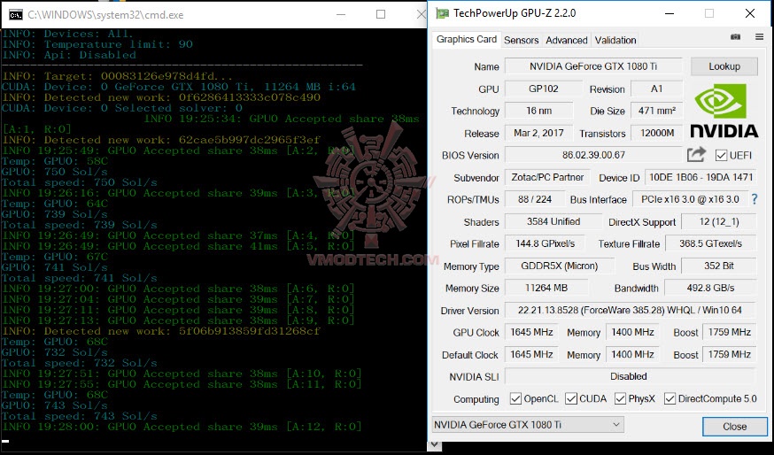This screenshot has width=774, height=455.
Task: Click the Memory Type field GDDR5X (Micron)
Action: tap(560, 266)
